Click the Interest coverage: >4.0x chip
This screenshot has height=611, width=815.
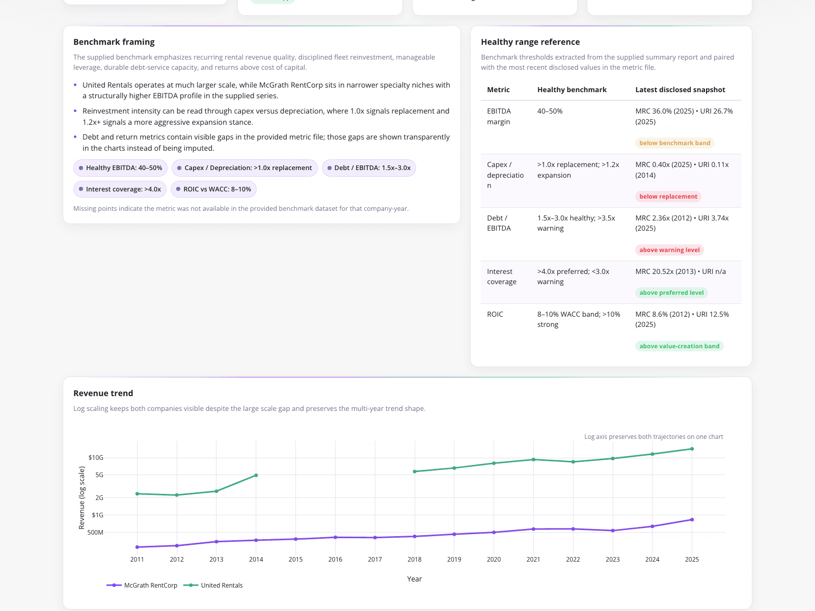point(120,189)
